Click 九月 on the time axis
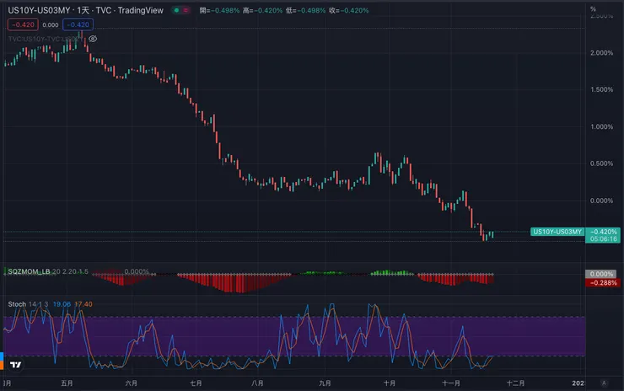624x391 pixels. [x=325, y=383]
